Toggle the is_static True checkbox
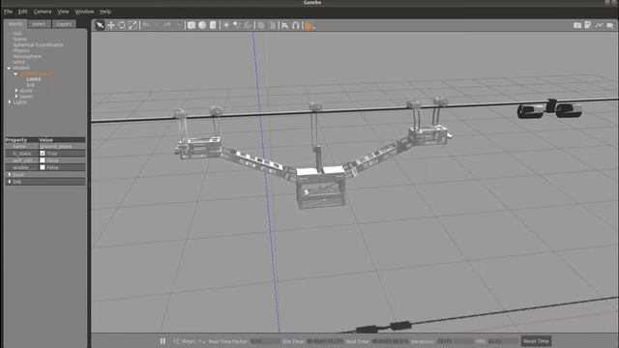 (x=43, y=153)
